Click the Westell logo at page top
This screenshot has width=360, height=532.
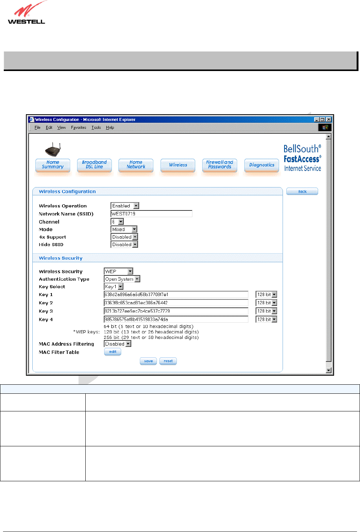[x=26, y=13]
